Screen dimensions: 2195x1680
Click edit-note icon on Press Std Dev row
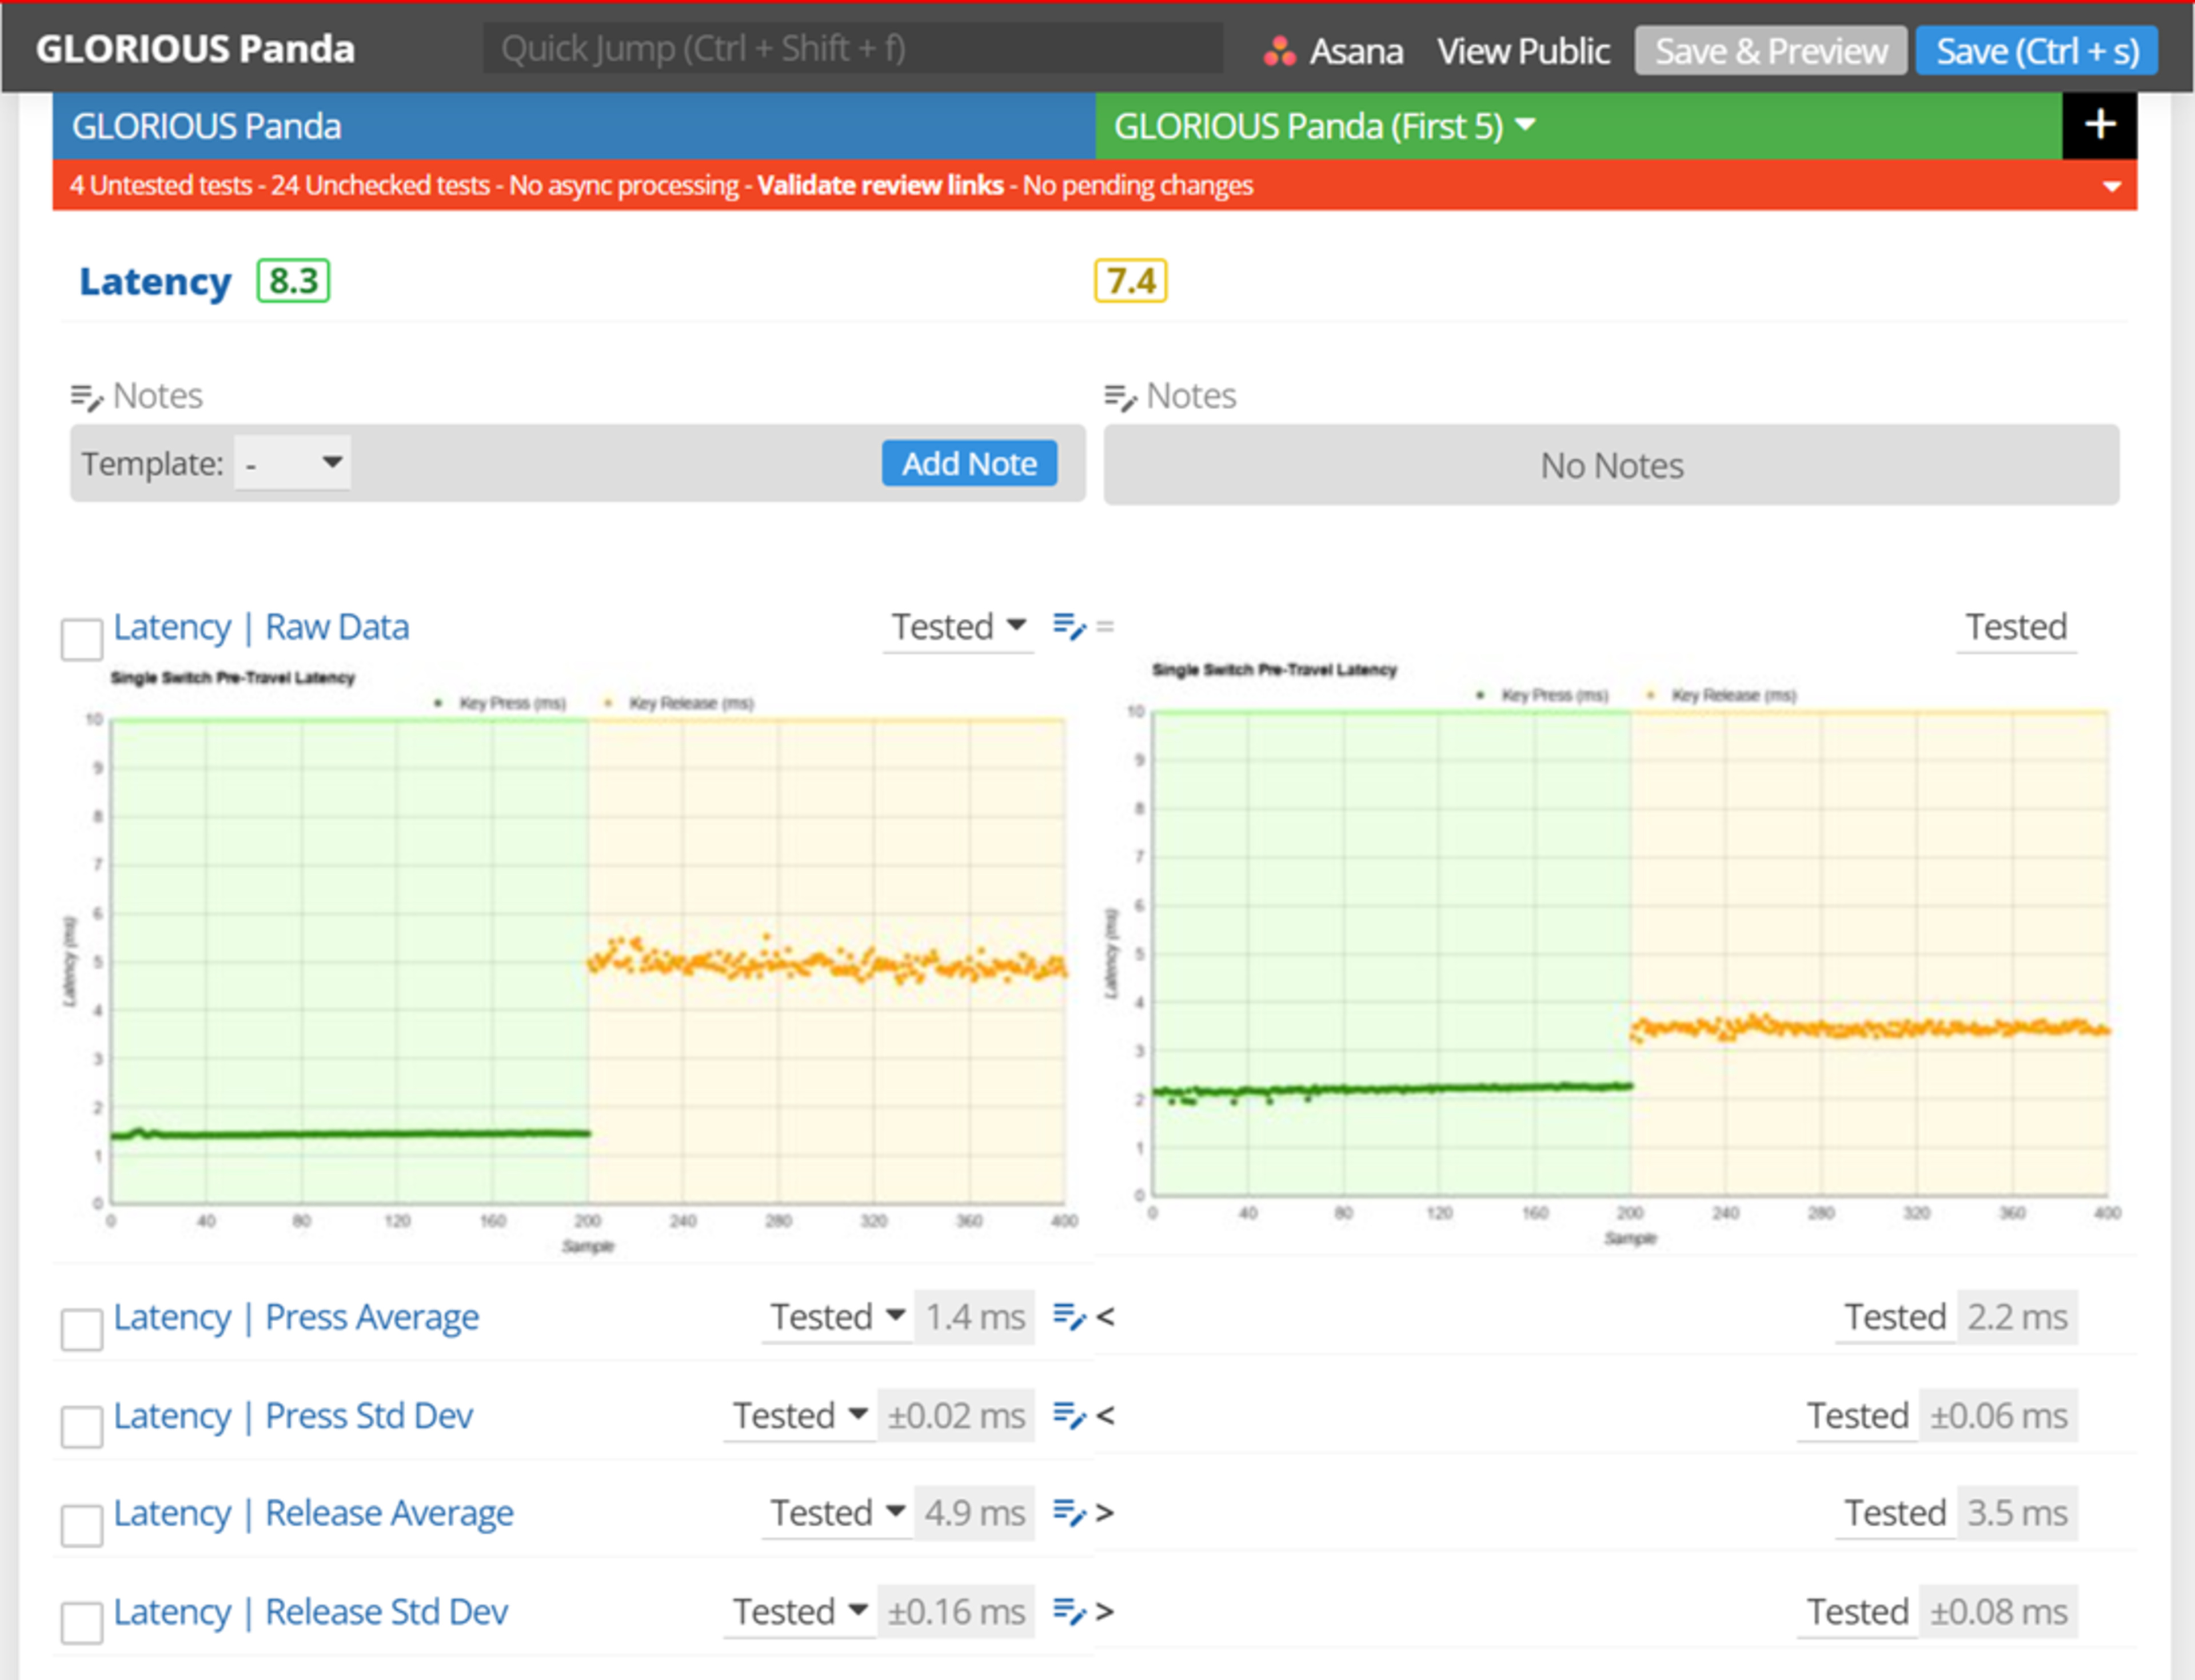coord(1068,1415)
